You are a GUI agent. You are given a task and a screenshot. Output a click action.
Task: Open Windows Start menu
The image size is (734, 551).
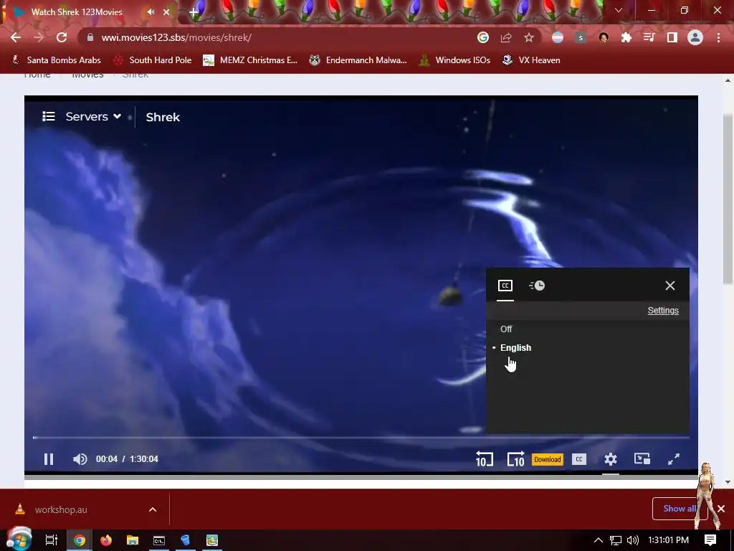pyautogui.click(x=18, y=540)
